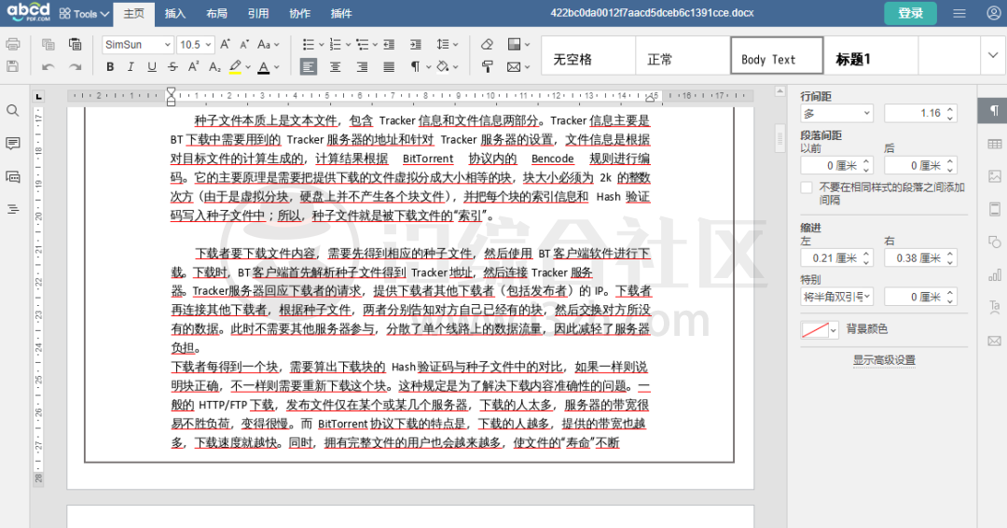Click the color scheme icon
Screen dimensions: 1007x528
pyautogui.click(x=514, y=45)
